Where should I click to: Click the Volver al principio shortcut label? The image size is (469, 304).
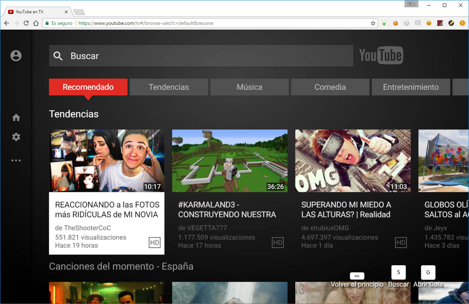357,284
